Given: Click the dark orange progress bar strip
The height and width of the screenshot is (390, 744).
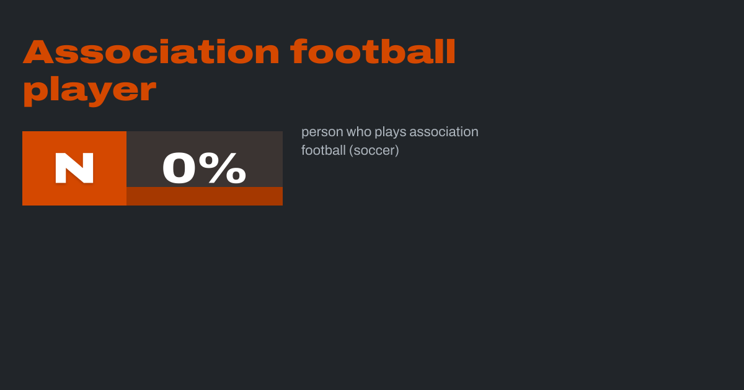Looking at the screenshot, I should point(204,196).
